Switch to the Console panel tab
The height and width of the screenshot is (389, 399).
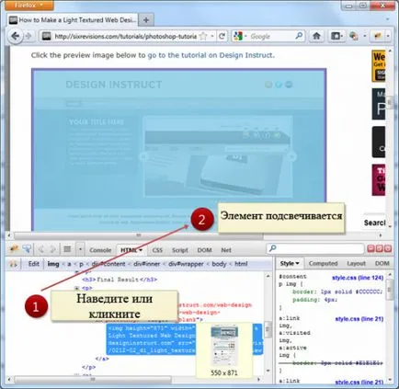[x=100, y=250]
